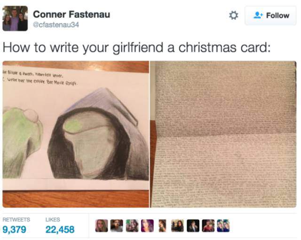Image resolution: width=301 pixels, height=240 pixels.
Task: Open the handwritten script page photo
Action: 223,134
